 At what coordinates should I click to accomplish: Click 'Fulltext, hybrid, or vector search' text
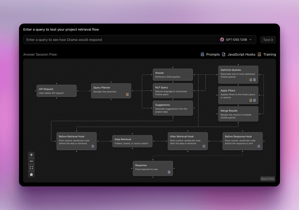click(131, 143)
